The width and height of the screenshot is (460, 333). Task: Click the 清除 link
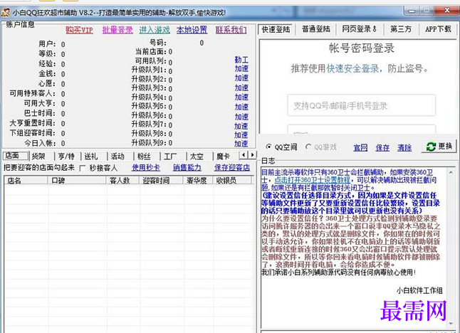[x=404, y=148]
